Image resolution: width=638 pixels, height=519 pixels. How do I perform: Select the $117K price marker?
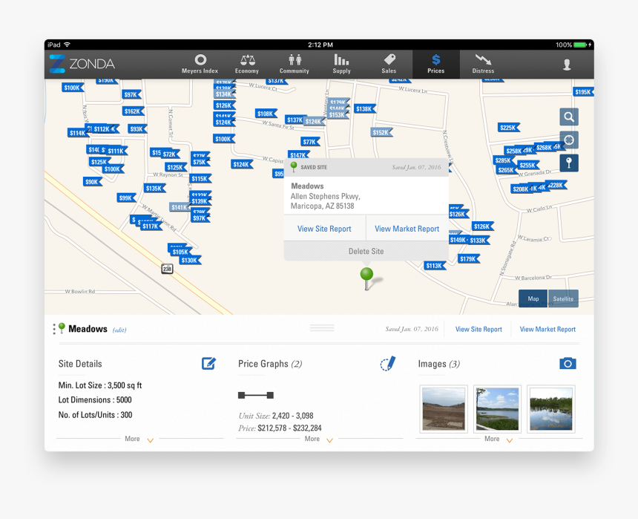click(x=151, y=226)
